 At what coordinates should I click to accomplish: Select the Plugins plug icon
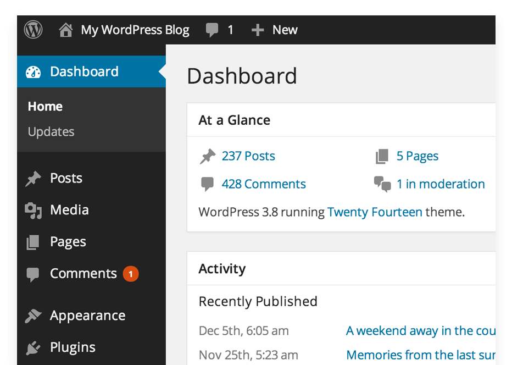tap(34, 347)
